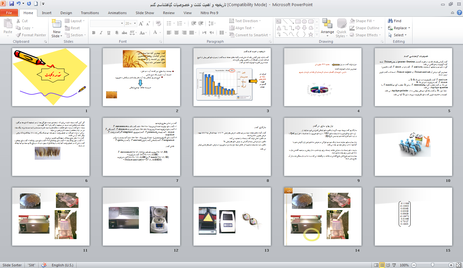The image size is (463, 268).
Task: Click the spell check icon in status bar
Action: (x=44, y=265)
